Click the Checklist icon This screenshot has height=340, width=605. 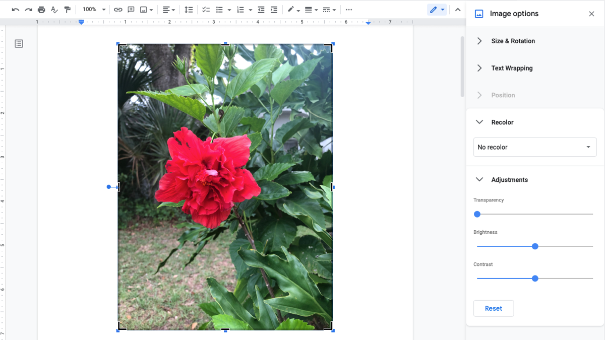tap(205, 9)
